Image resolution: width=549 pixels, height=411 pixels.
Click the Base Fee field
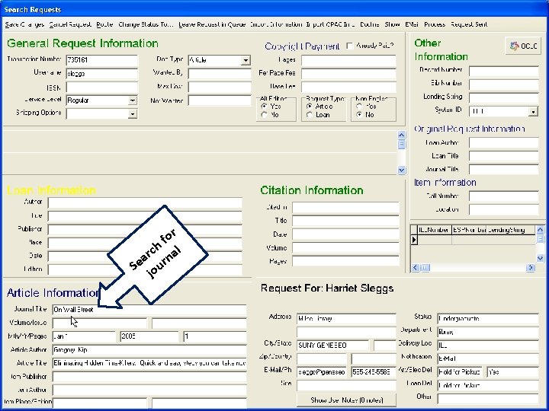tap(348, 87)
